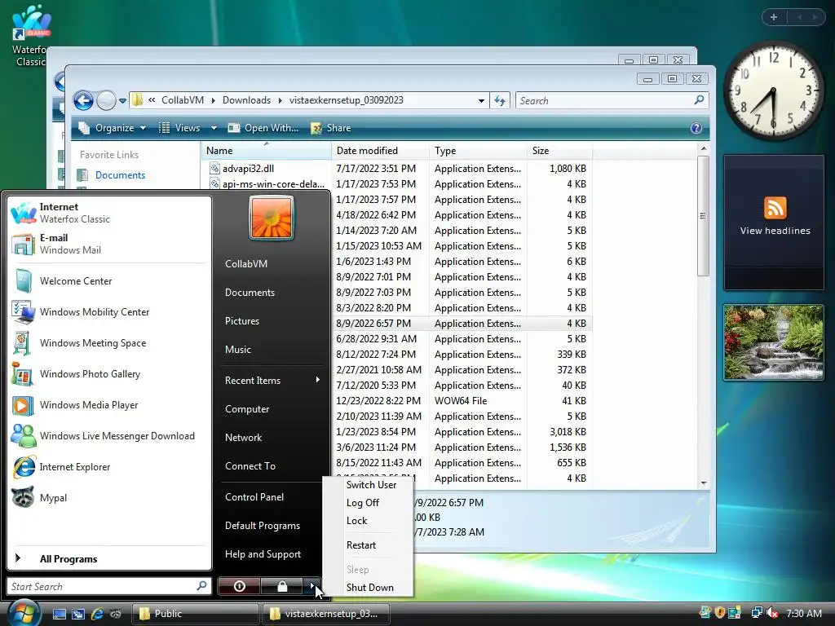835x626 pixels.
Task: Sort by Date modified column header
Action: coord(380,151)
